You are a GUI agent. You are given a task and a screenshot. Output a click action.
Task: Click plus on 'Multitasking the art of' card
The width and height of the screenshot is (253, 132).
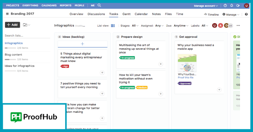(x=161, y=64)
